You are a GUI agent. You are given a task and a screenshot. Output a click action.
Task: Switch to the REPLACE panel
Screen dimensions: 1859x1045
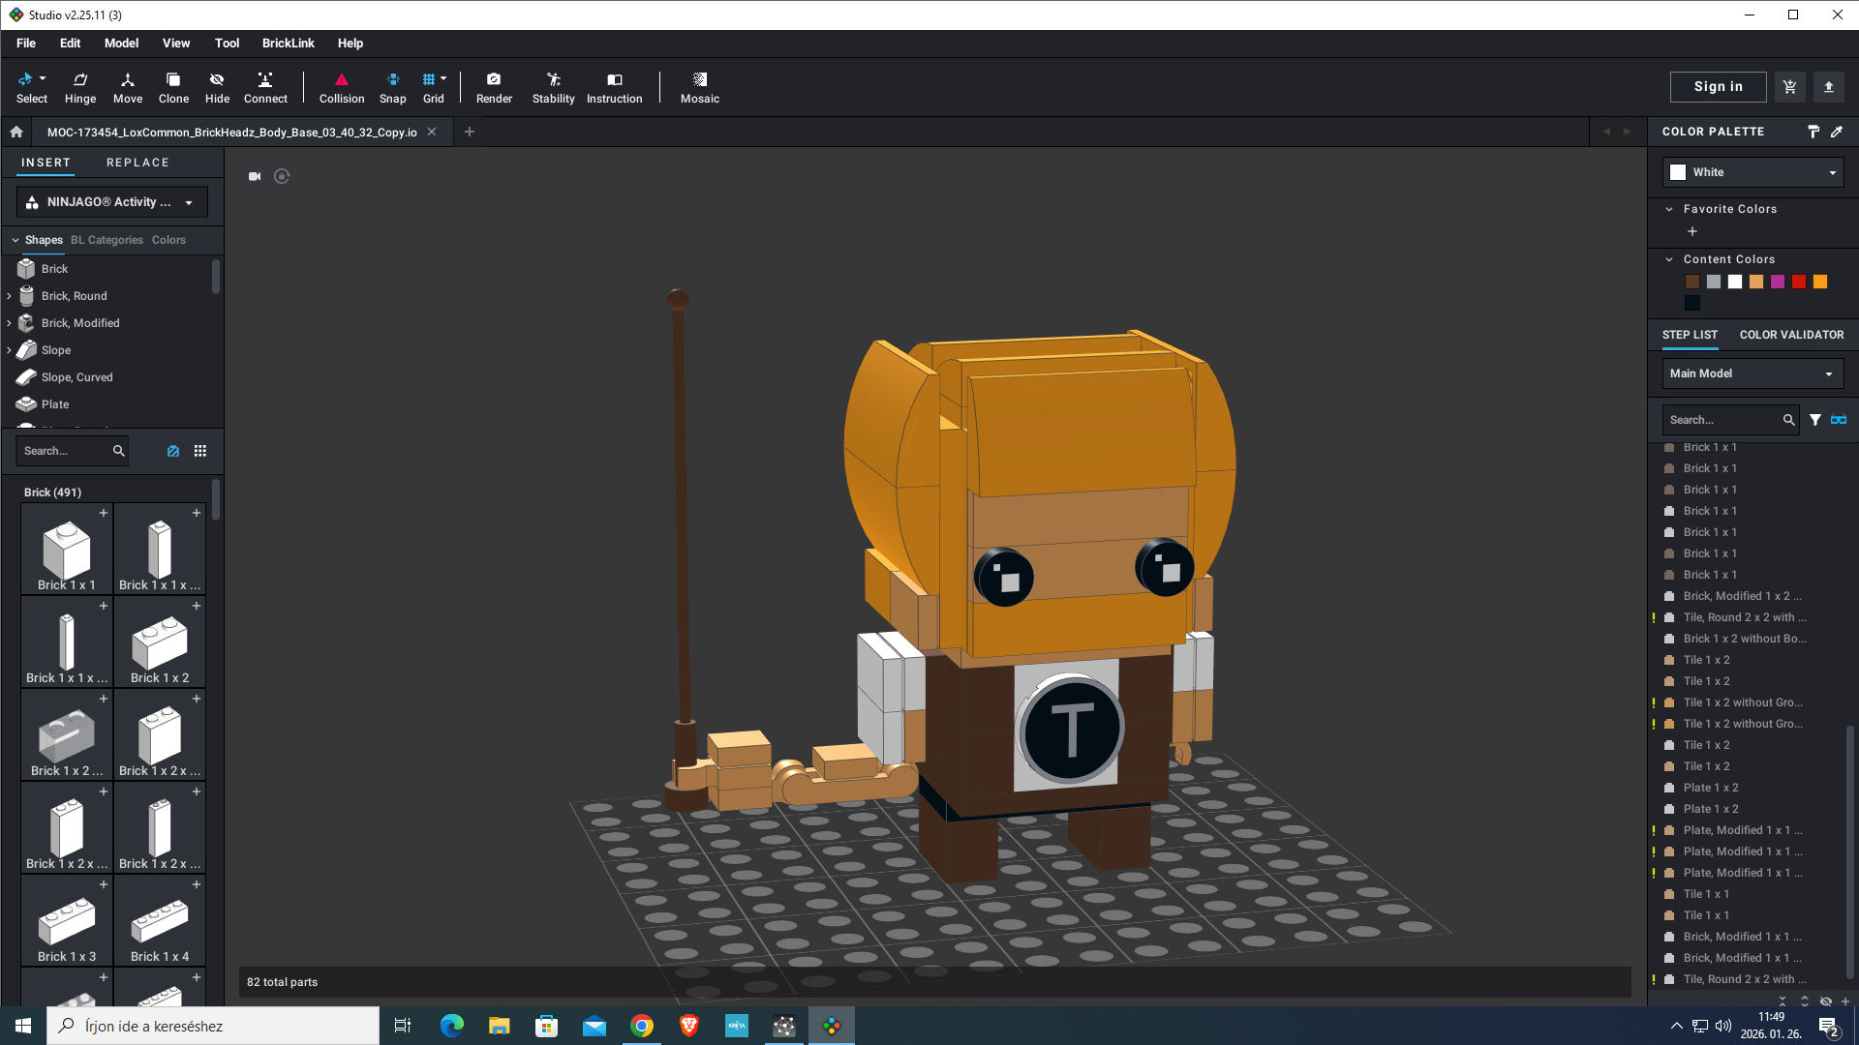tap(137, 163)
